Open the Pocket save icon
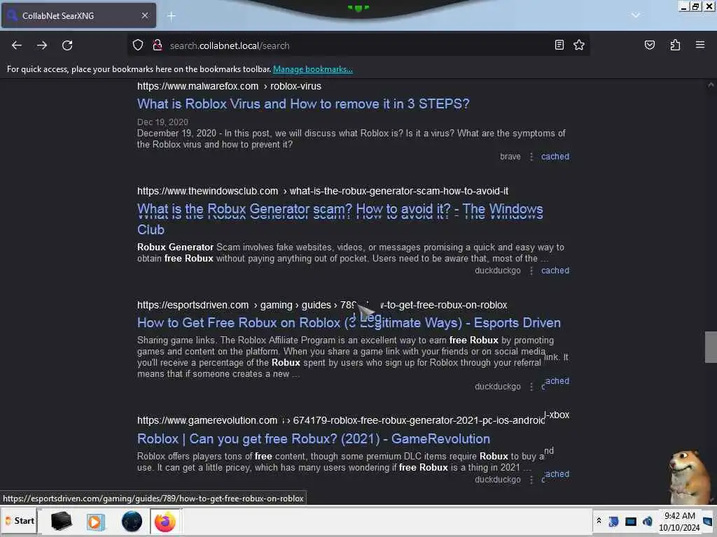 click(x=649, y=45)
